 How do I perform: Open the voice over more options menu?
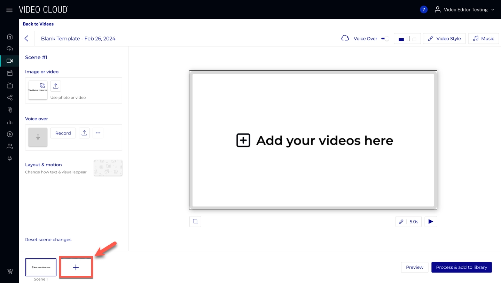[98, 133]
